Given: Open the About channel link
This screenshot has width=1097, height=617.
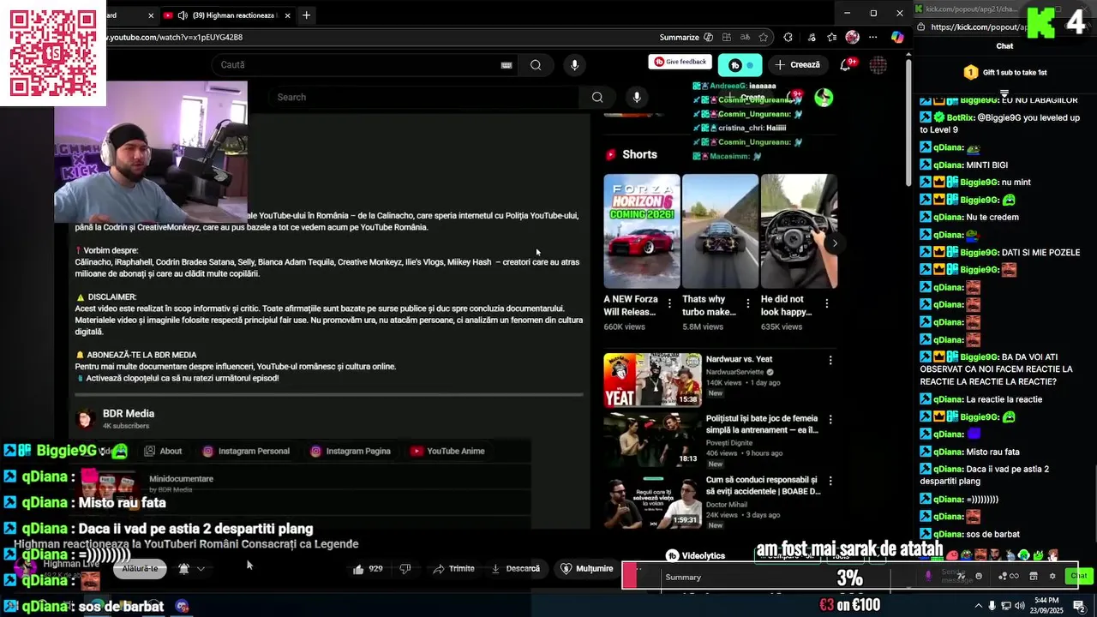Looking at the screenshot, I should [163, 452].
